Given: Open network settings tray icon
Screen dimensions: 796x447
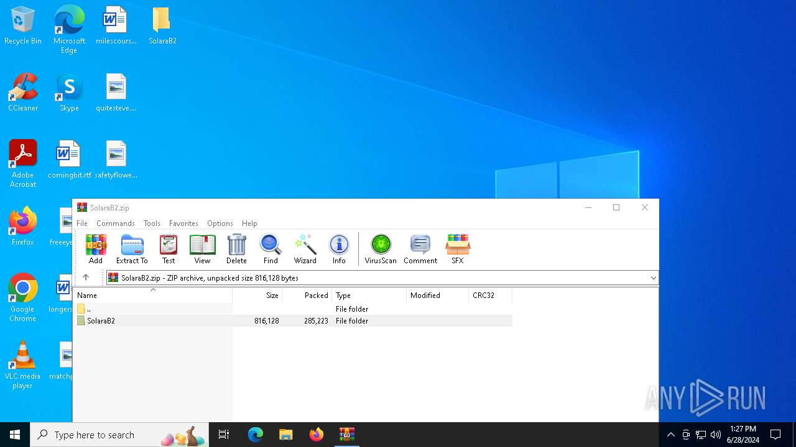Looking at the screenshot, I should pos(701,435).
